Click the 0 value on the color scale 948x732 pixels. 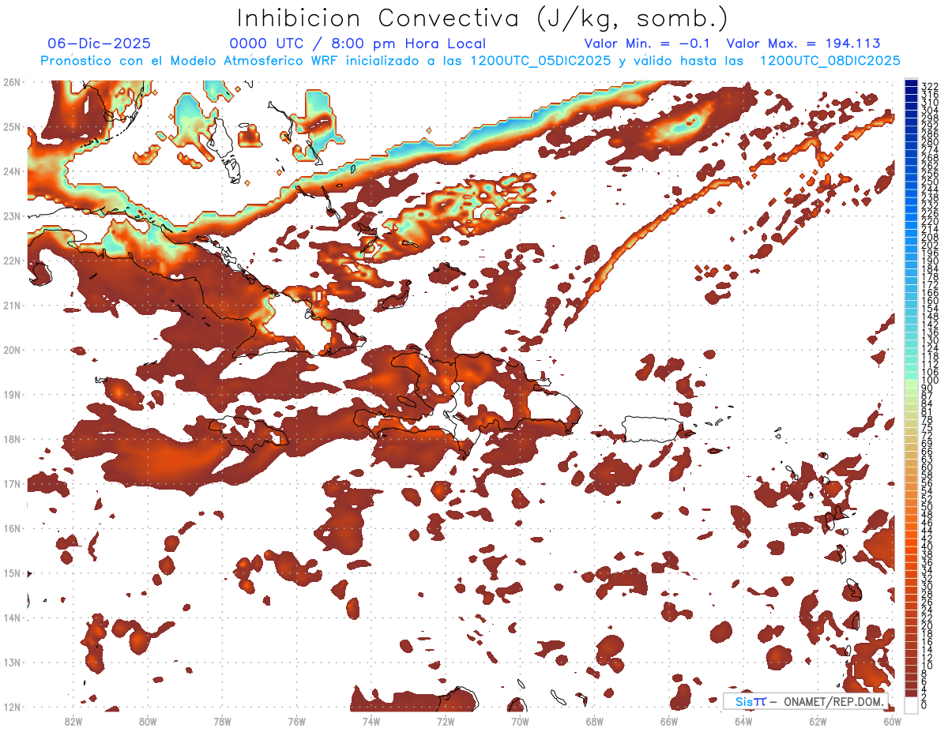[x=924, y=705]
